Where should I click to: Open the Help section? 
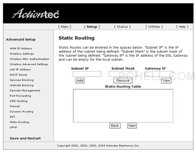click(x=182, y=27)
